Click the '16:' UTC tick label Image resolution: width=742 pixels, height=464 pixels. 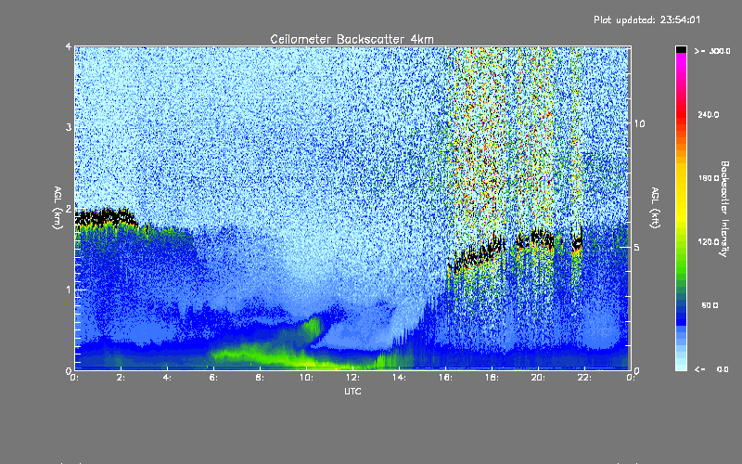(445, 378)
